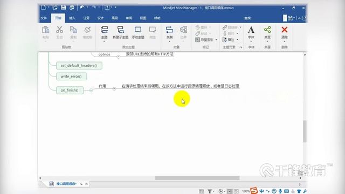The image size is (345, 194).
Task: Collapse the optinos subtopic branch
Action: (x=119, y=57)
